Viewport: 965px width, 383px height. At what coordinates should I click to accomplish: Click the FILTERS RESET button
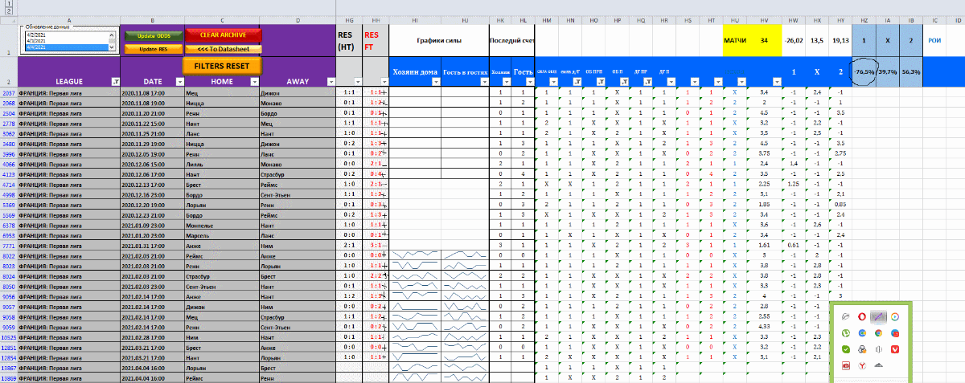[x=221, y=65]
